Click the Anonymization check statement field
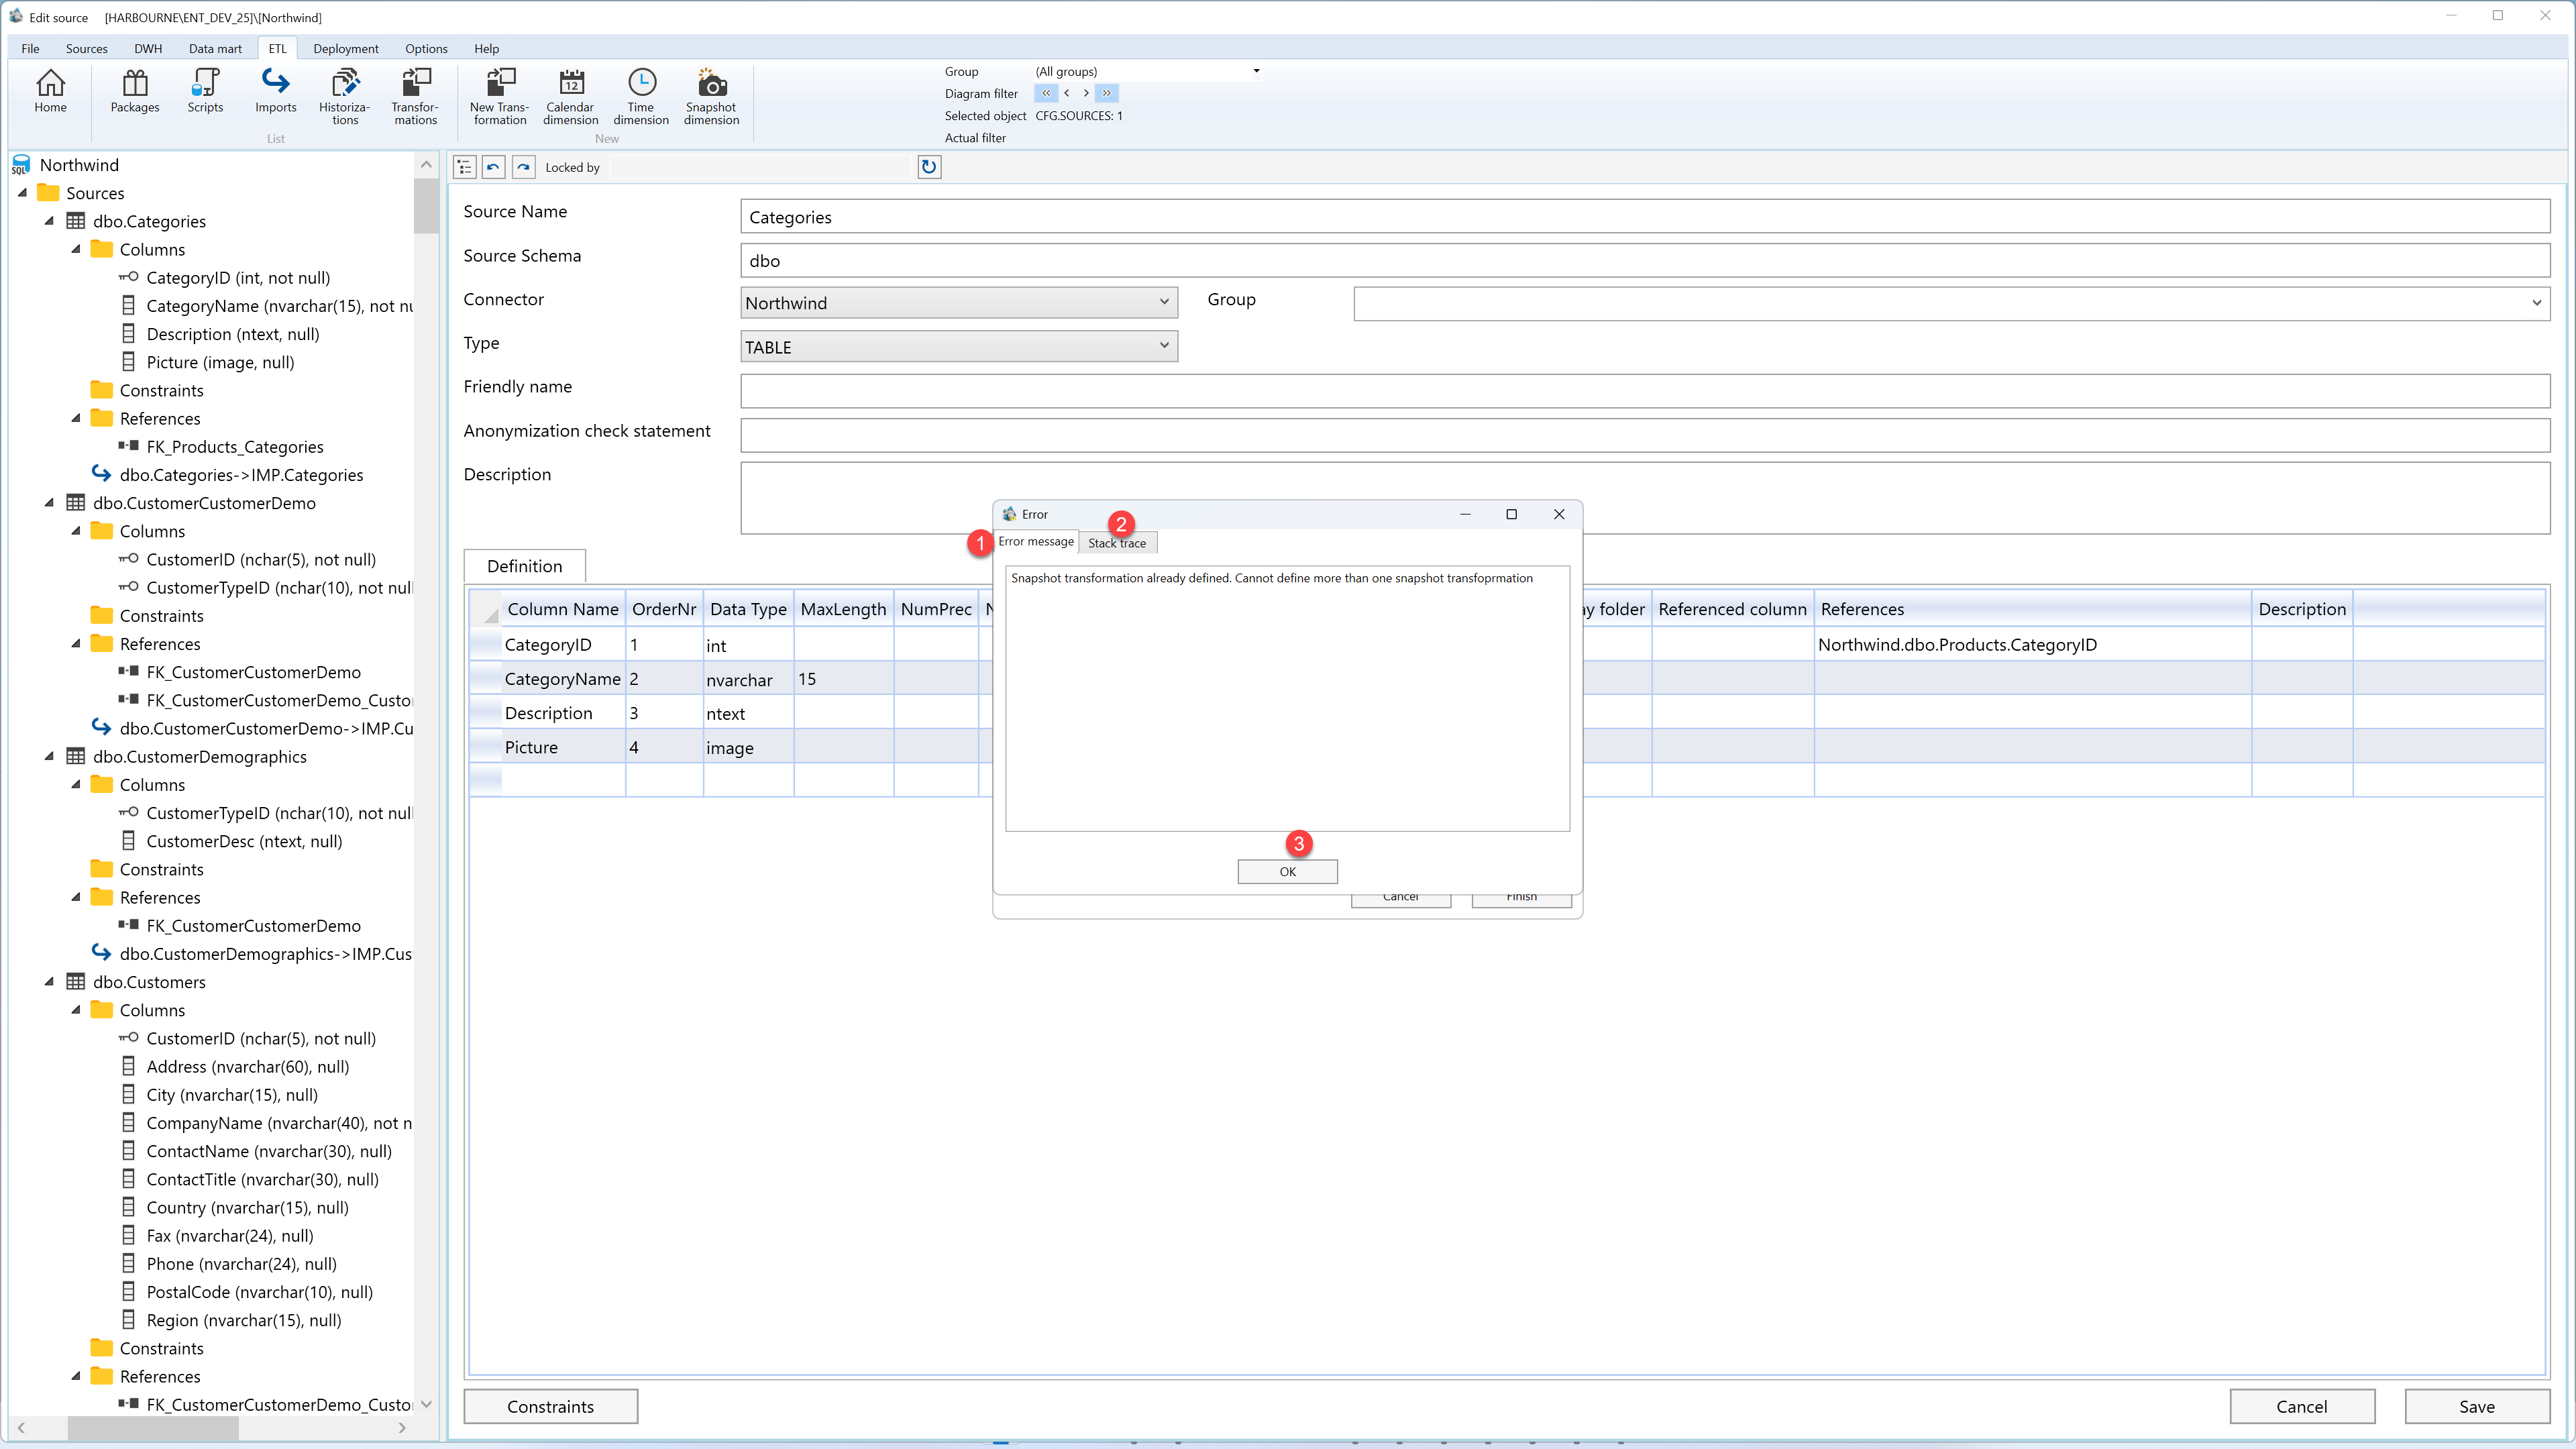Image resolution: width=2576 pixels, height=1449 pixels. point(1645,435)
